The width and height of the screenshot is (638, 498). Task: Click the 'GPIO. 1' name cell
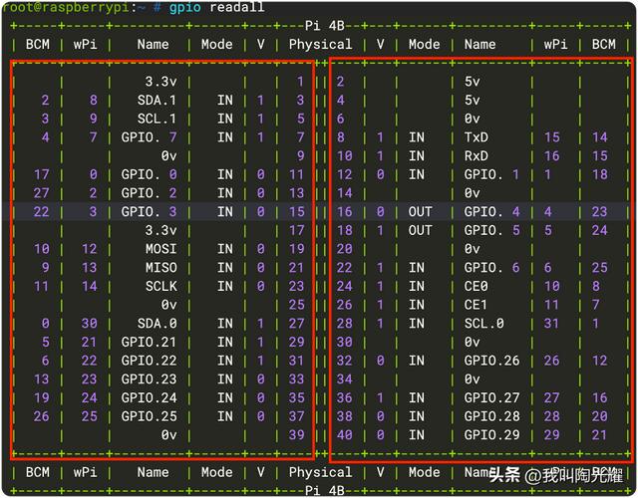(x=491, y=175)
